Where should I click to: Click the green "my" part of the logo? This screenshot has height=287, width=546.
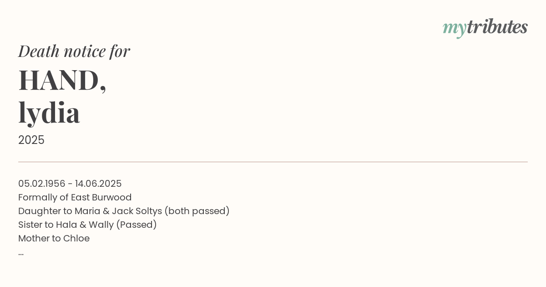454,28
